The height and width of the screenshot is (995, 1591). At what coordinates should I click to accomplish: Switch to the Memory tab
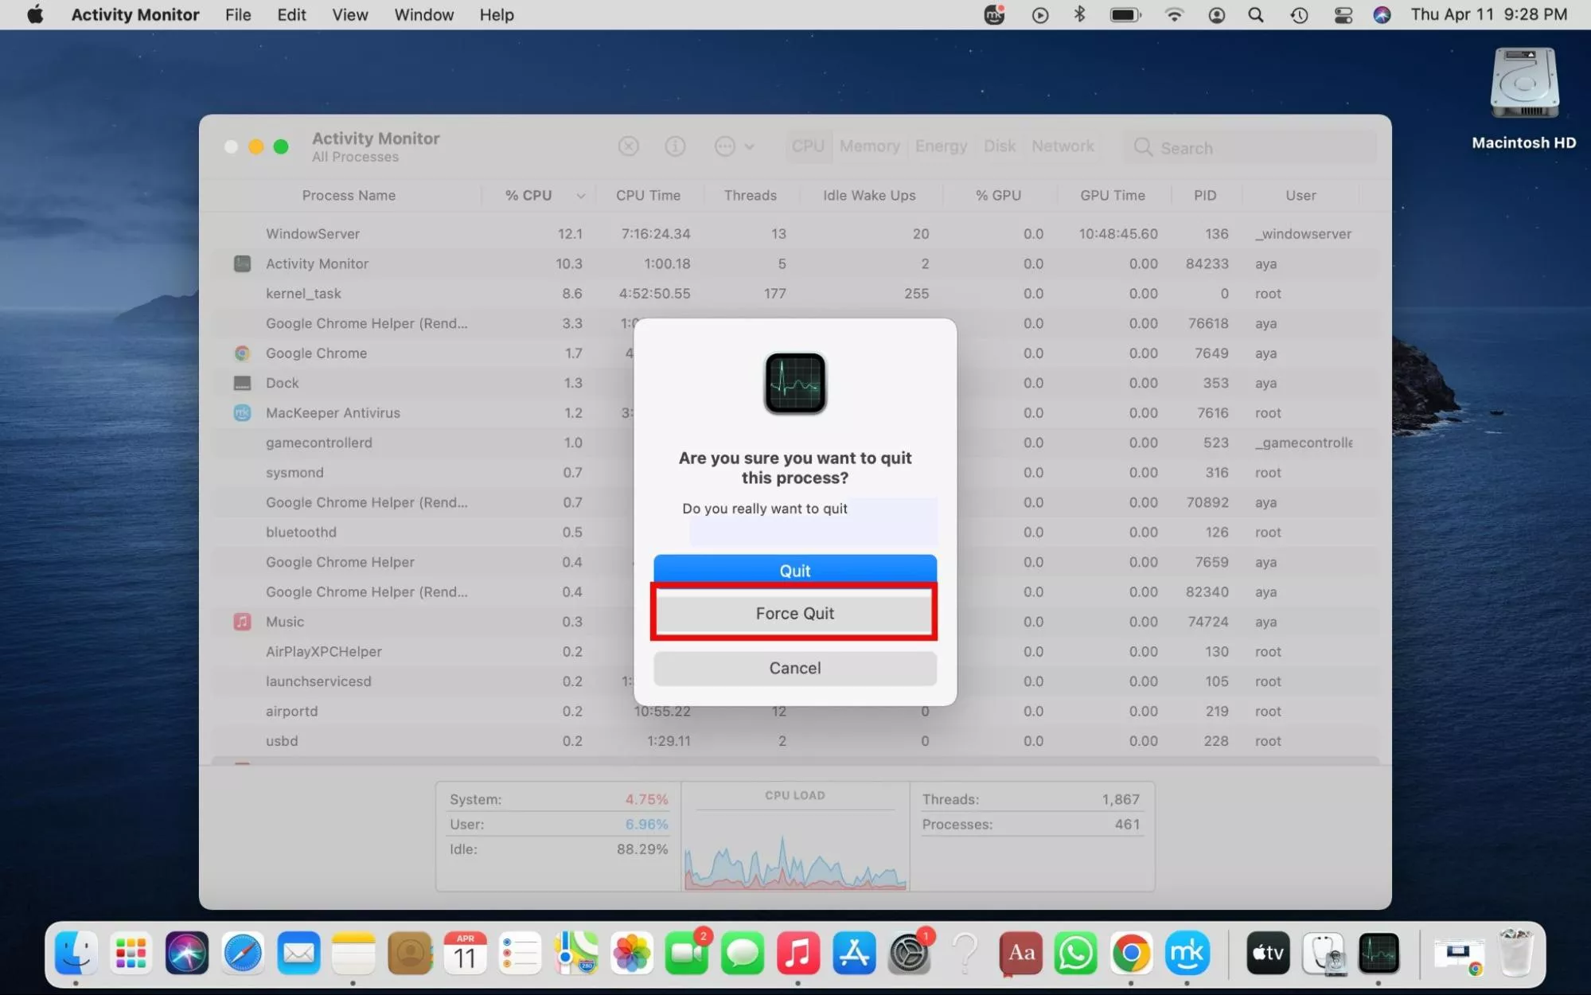click(x=869, y=146)
